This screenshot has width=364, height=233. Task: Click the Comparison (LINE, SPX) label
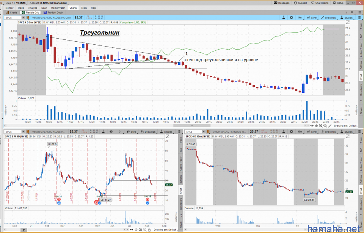[x=133, y=22]
